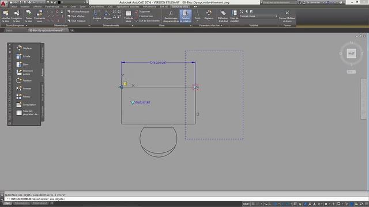Open color swatch in quick access toolbar
369x207 pixels.
[x=59, y=2]
